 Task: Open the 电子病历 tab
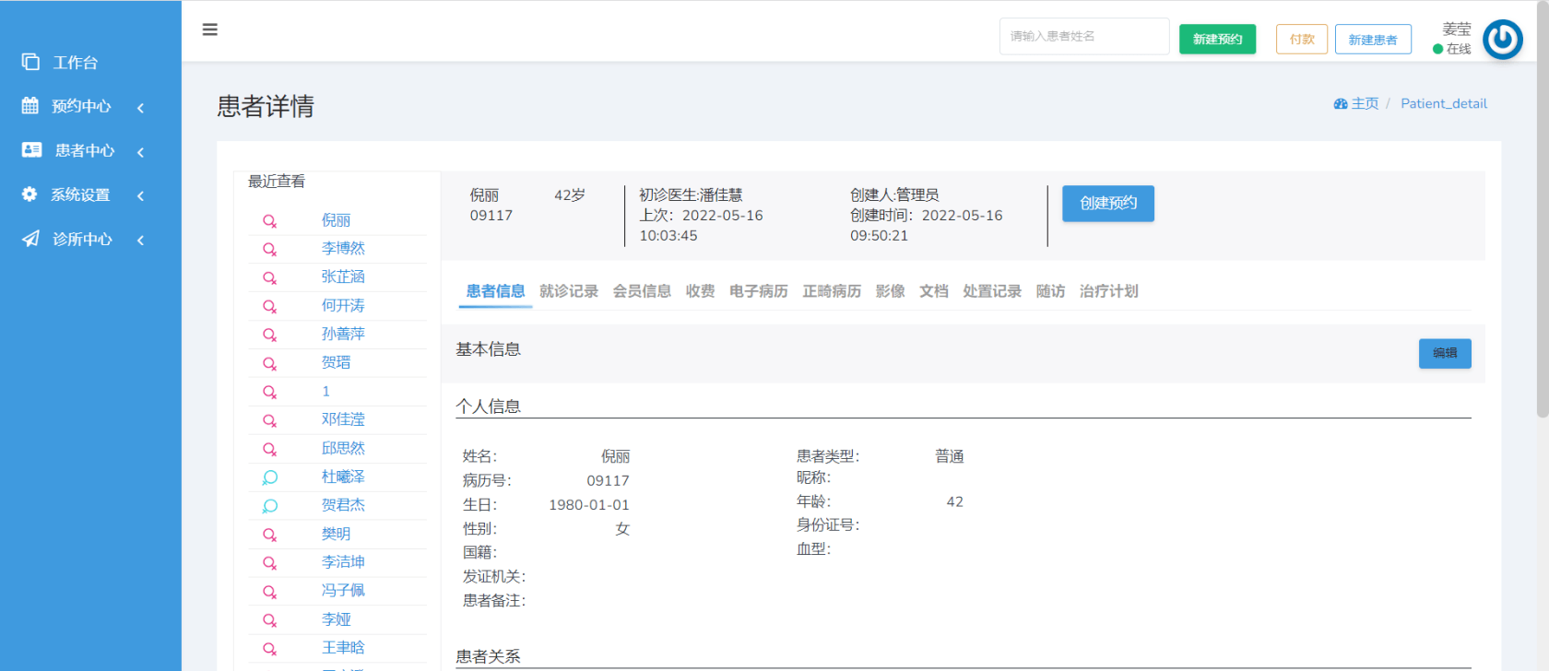pyautogui.click(x=758, y=291)
